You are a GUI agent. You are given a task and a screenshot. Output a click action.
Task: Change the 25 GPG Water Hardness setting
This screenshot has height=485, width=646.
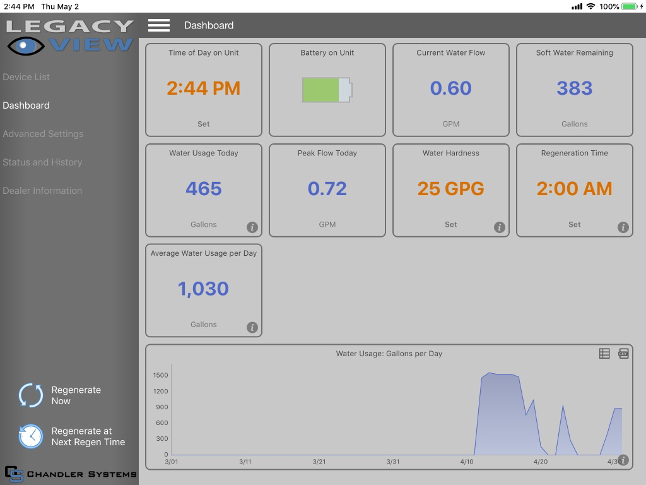pos(450,188)
